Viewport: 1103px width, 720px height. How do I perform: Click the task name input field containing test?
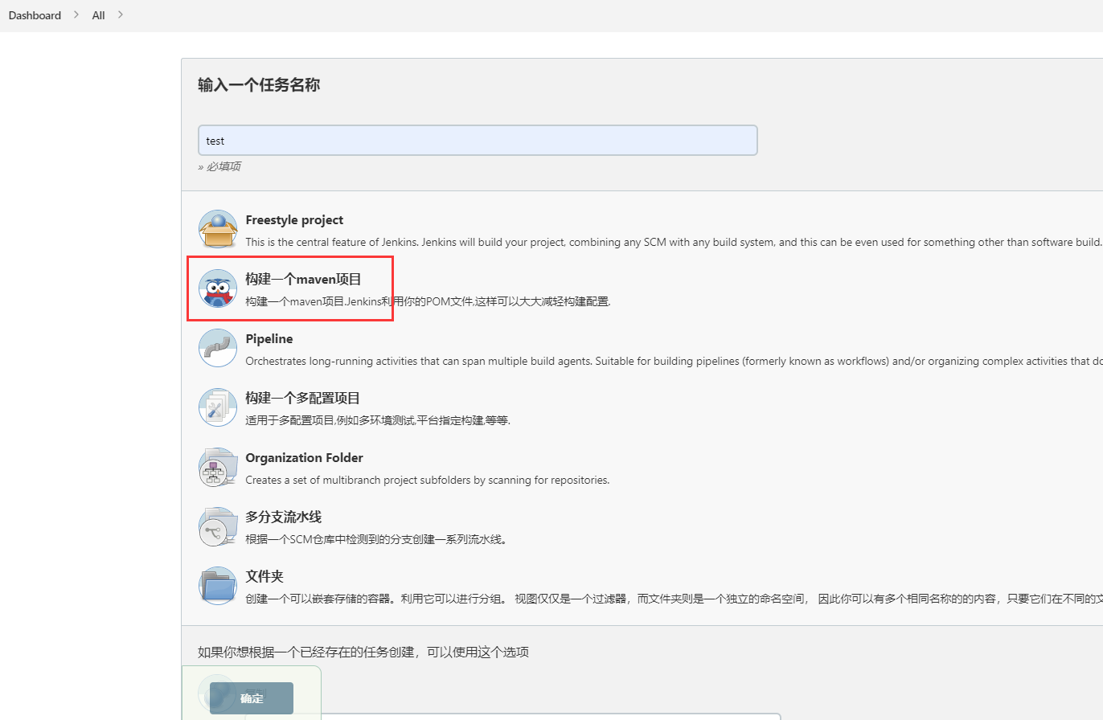478,140
